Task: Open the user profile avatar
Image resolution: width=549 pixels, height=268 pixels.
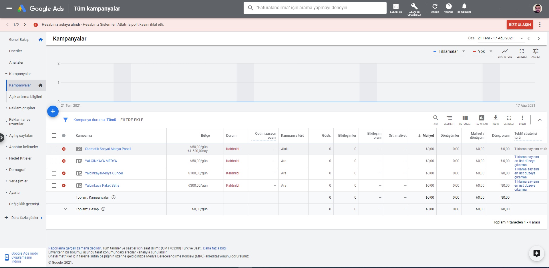Action: [x=537, y=9]
